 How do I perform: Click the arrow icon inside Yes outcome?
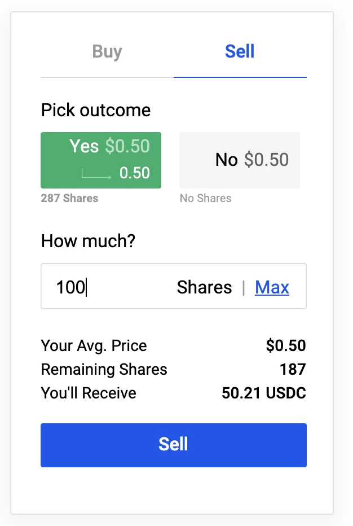96,174
